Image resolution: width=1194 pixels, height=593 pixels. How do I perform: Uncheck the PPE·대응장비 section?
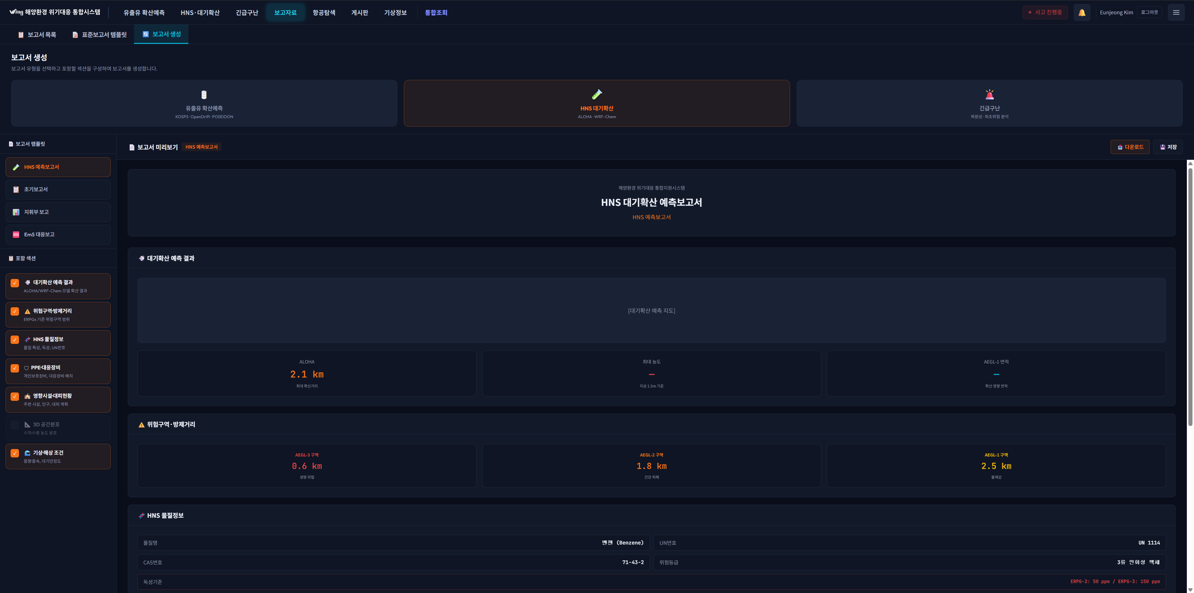[15, 368]
